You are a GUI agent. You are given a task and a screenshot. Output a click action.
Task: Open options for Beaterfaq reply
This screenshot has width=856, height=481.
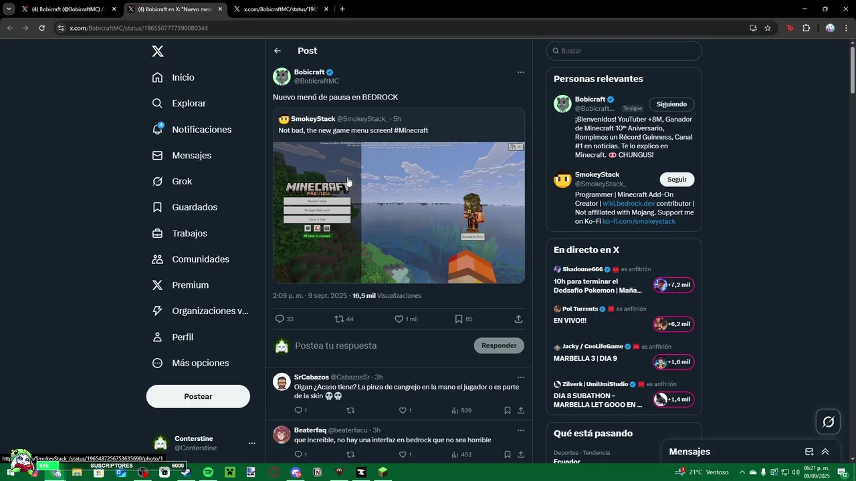pos(521,430)
